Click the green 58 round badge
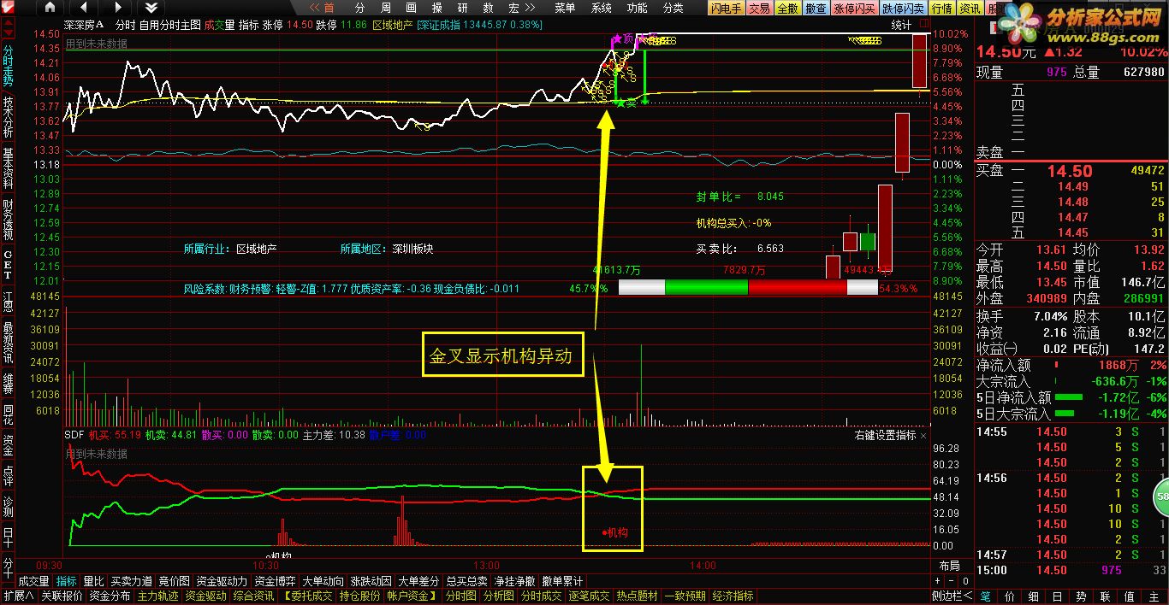Viewport: 1169px width, 605px height. coord(1161,496)
